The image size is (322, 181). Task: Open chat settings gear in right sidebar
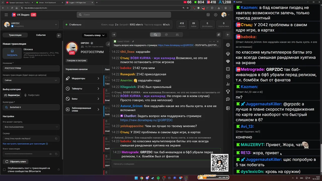228,45
